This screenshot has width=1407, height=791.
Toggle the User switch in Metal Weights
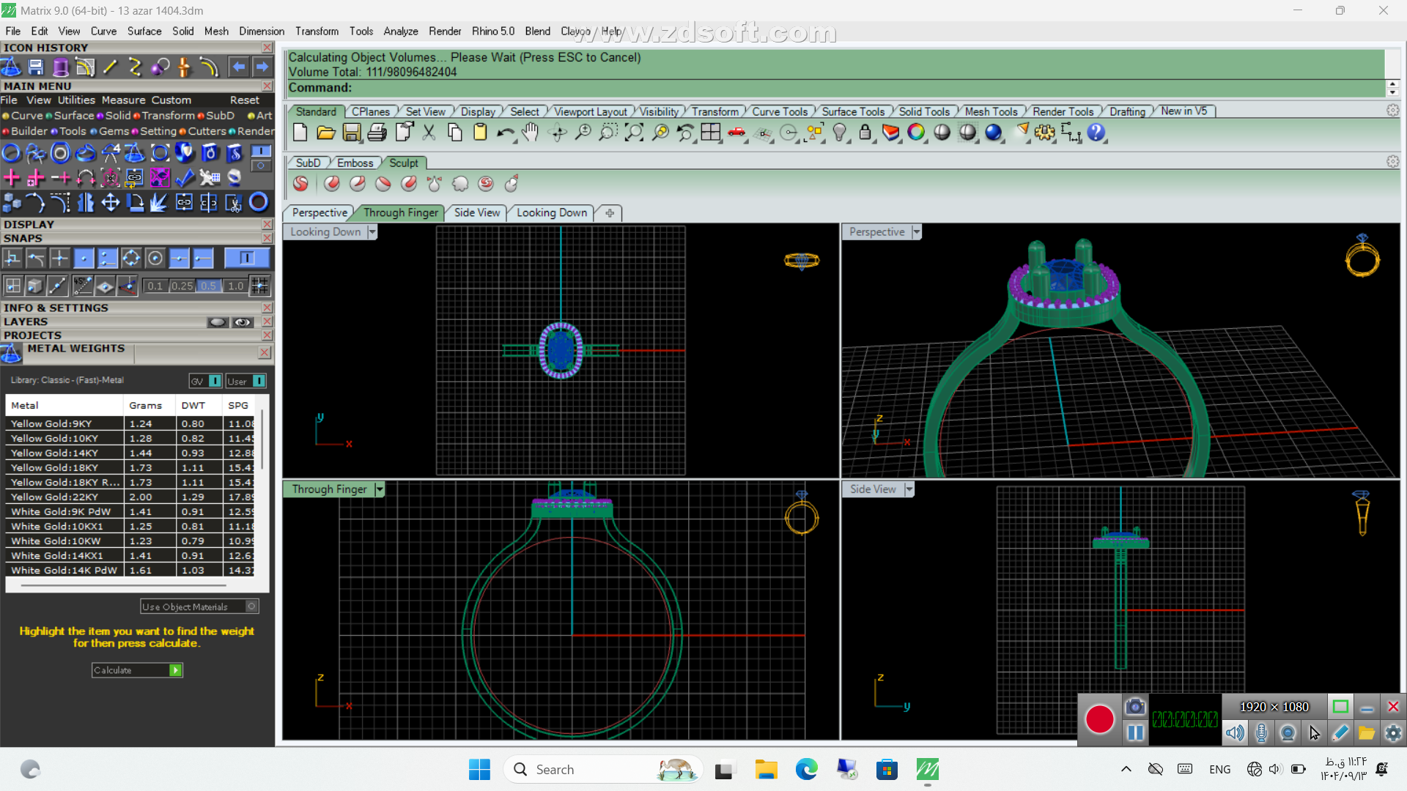(x=259, y=381)
